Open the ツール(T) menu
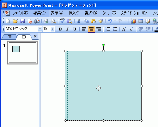158x127 pixels. (x=109, y=13)
